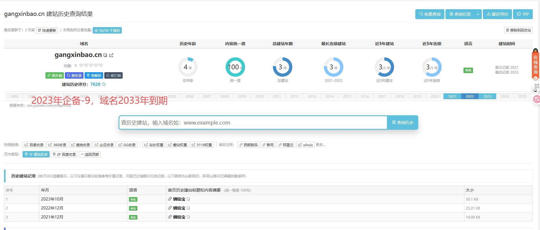Open 爱站权重 quick link

pos(177,145)
